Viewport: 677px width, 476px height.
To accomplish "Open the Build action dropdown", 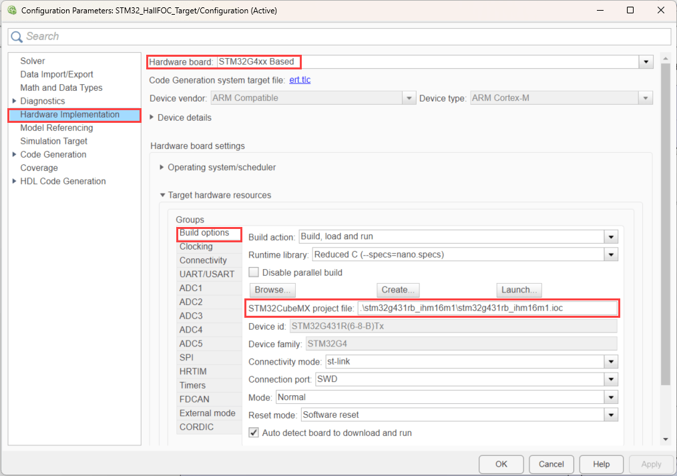I will click(x=610, y=237).
